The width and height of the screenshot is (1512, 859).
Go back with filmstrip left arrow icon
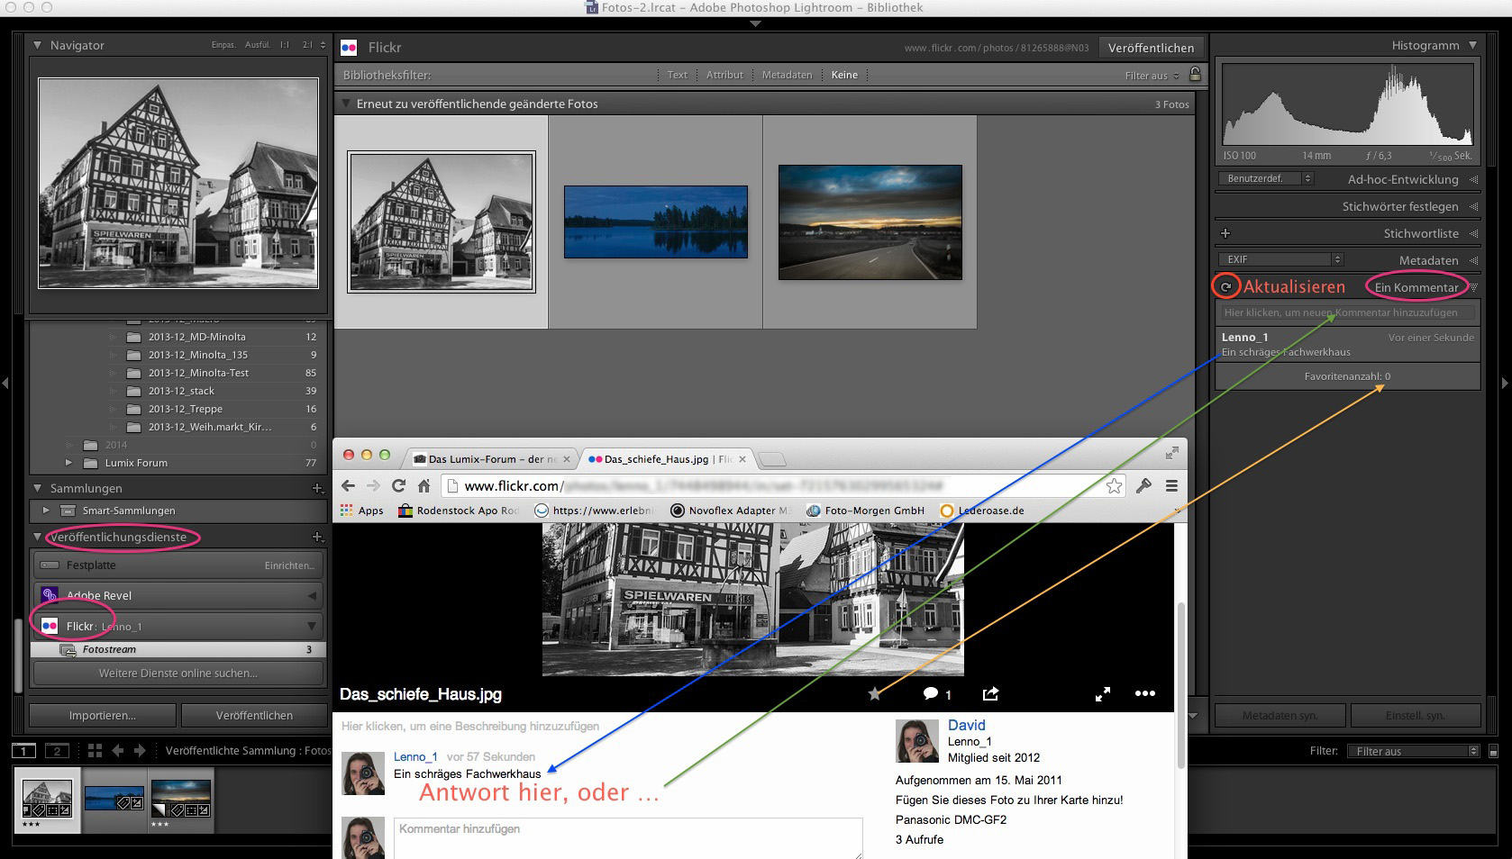click(x=116, y=750)
